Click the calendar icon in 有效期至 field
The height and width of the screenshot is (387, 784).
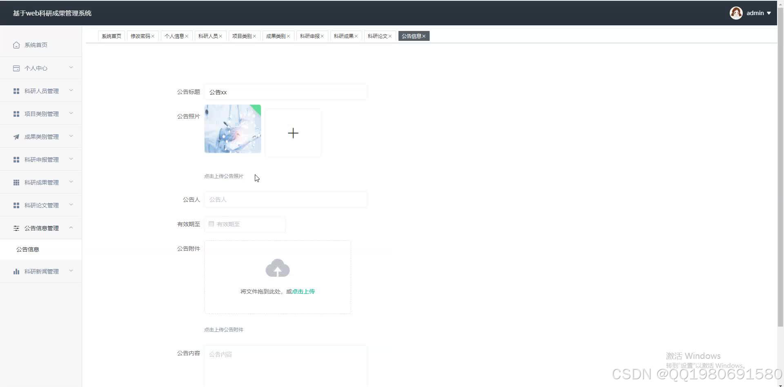coord(211,224)
